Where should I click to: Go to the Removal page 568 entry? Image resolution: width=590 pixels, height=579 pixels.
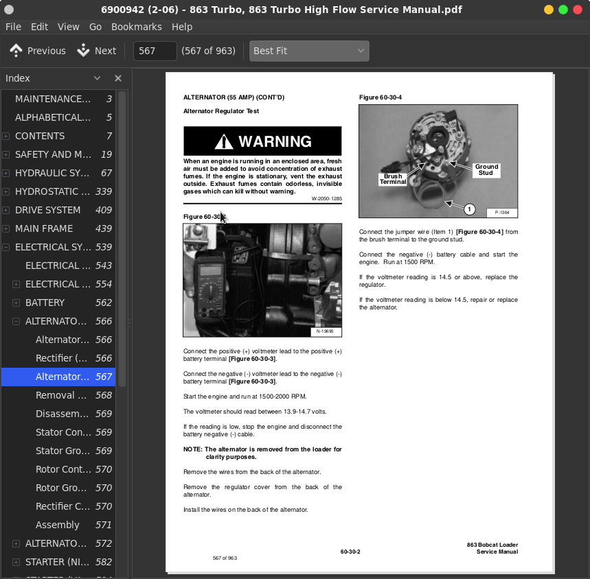61,395
